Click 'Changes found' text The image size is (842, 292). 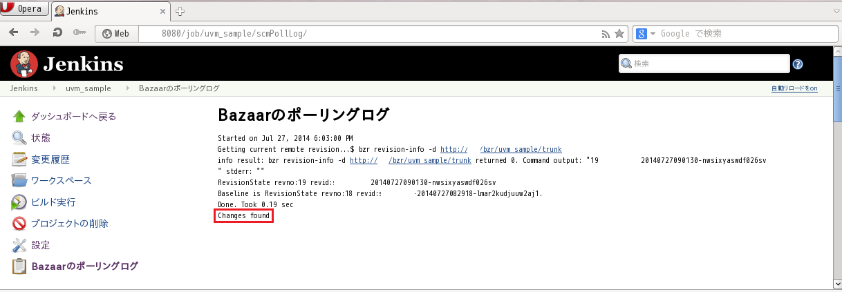[243, 216]
